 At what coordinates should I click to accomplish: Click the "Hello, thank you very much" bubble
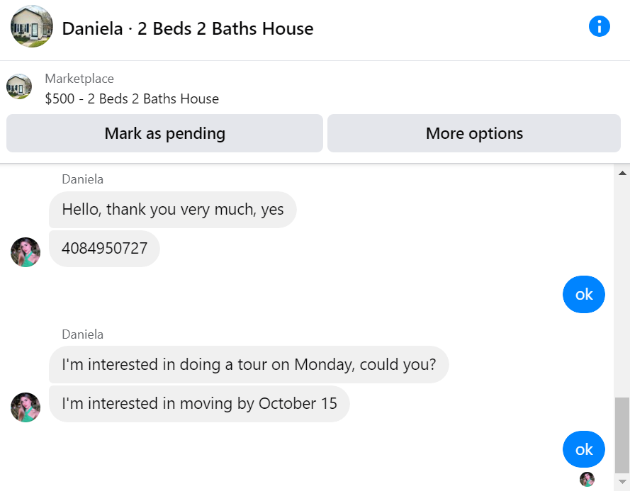click(x=172, y=210)
